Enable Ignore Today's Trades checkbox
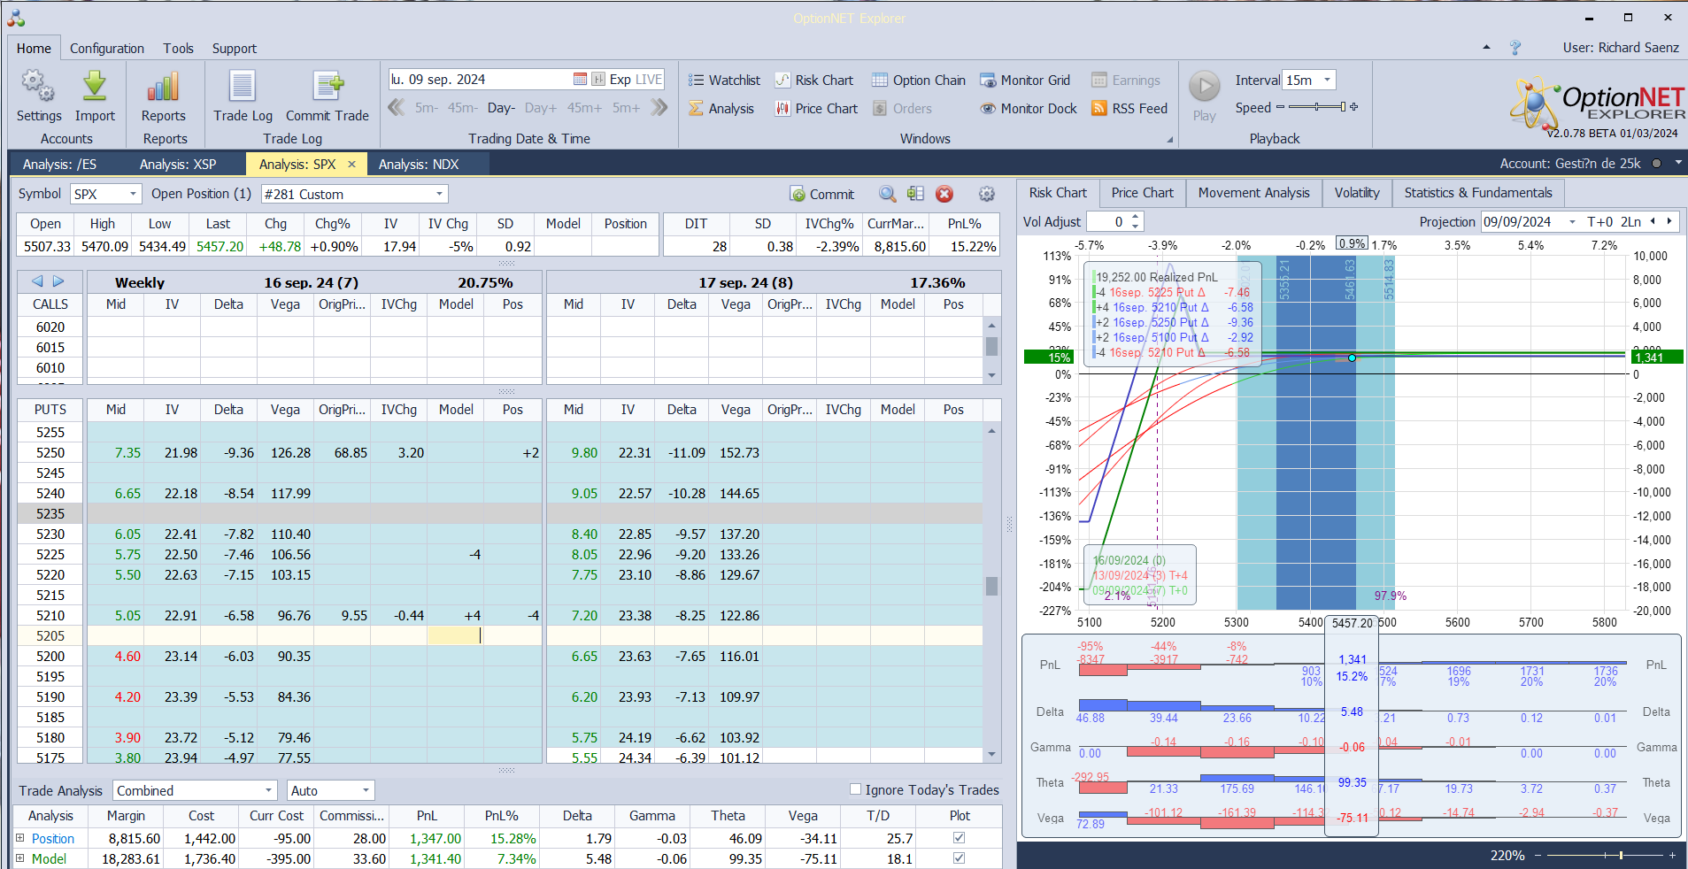This screenshot has height=869, width=1688. pyautogui.click(x=855, y=789)
